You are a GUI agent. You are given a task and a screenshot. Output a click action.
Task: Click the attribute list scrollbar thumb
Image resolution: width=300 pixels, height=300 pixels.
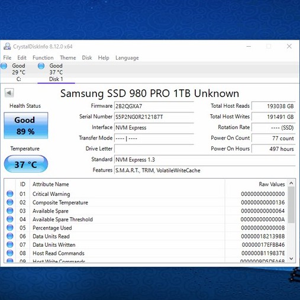(291, 205)
